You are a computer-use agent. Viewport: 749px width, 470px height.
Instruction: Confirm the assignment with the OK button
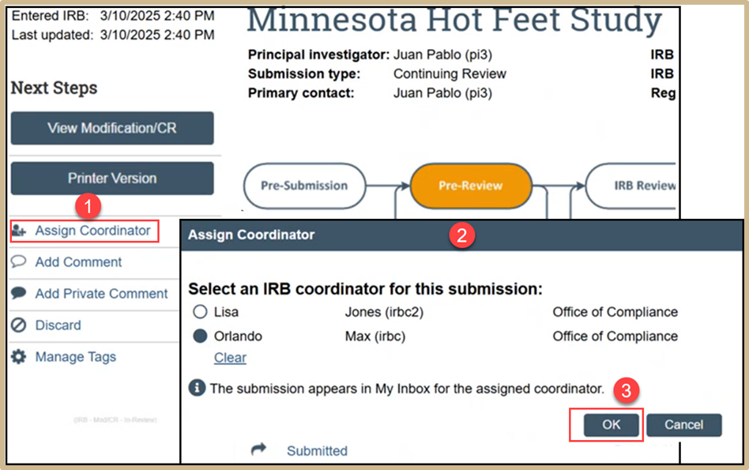pyautogui.click(x=612, y=425)
